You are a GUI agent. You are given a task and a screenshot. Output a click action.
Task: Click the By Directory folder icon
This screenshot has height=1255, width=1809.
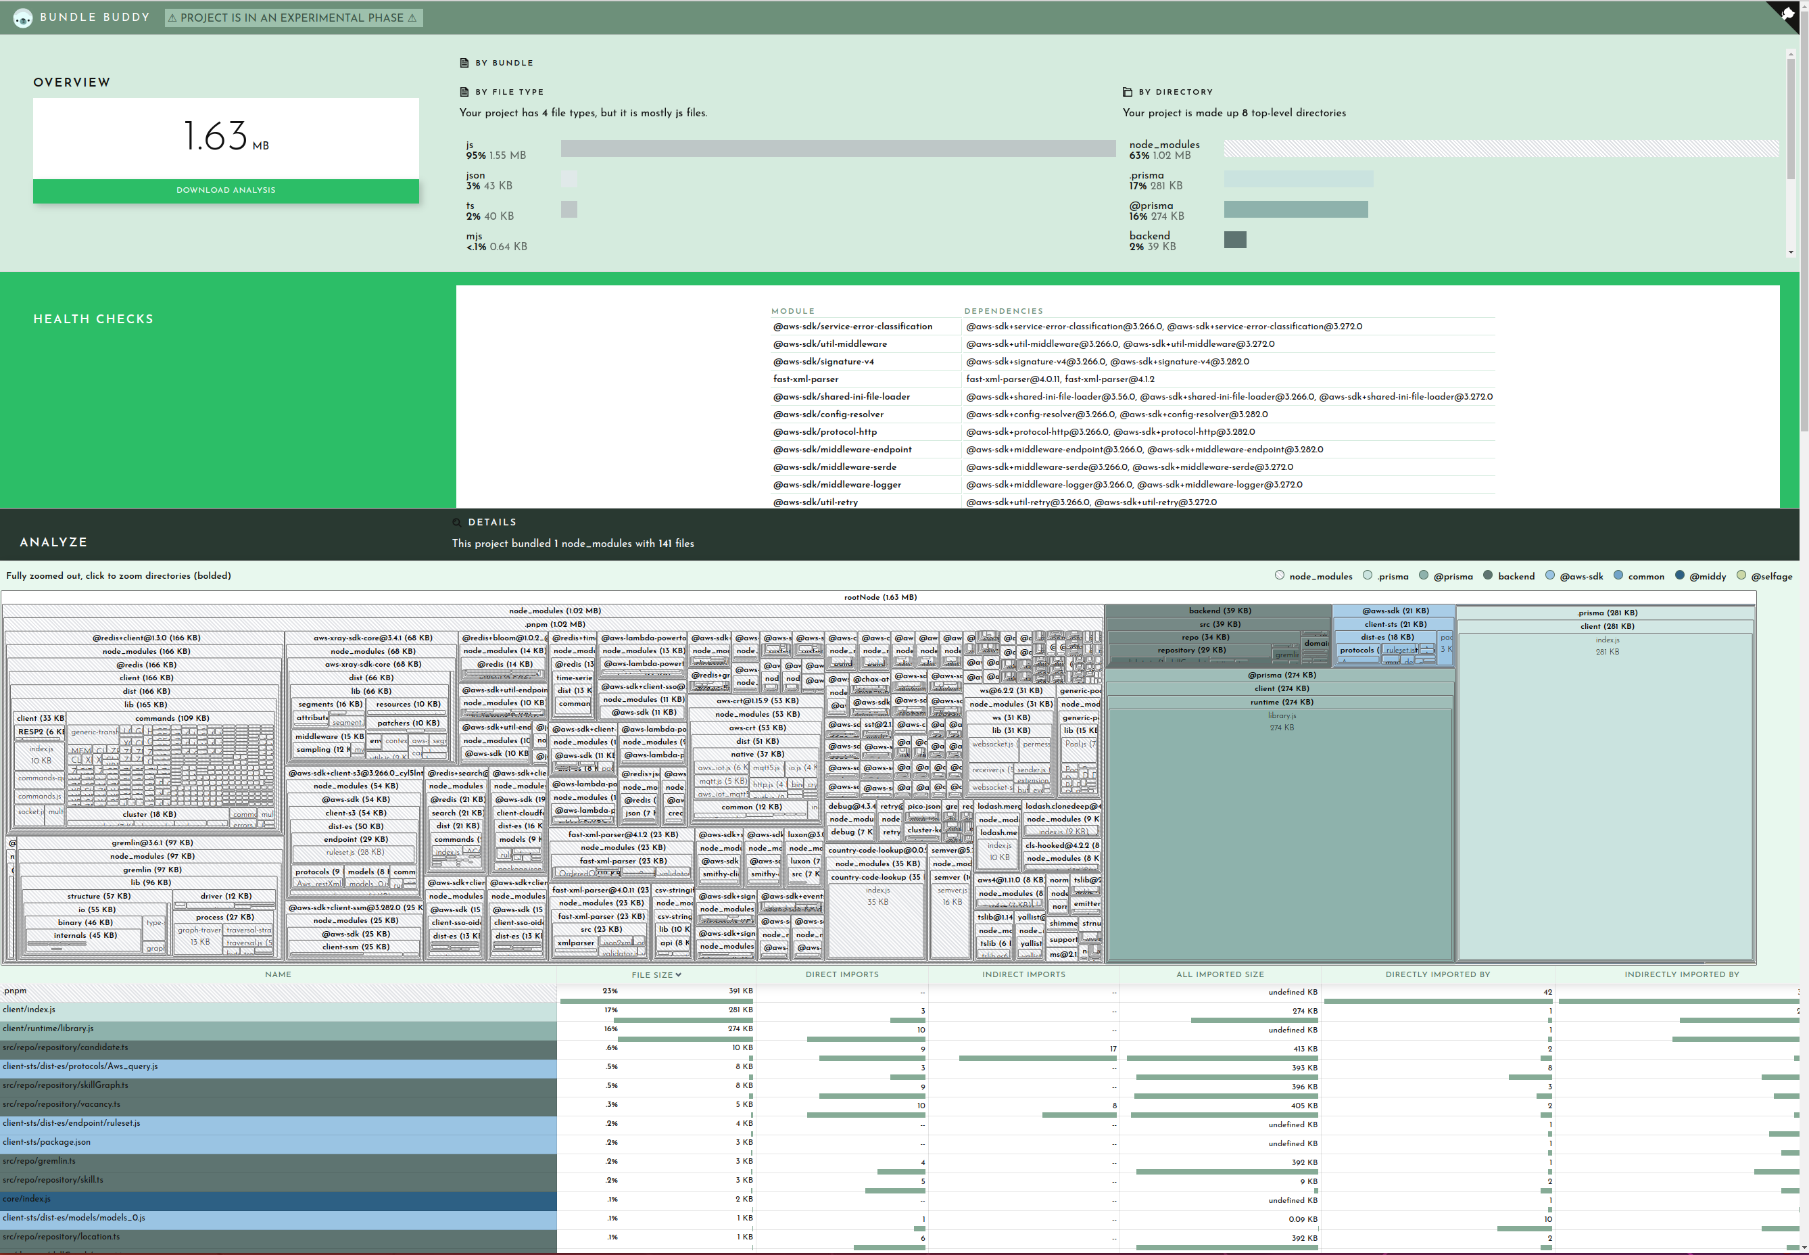(x=1127, y=92)
